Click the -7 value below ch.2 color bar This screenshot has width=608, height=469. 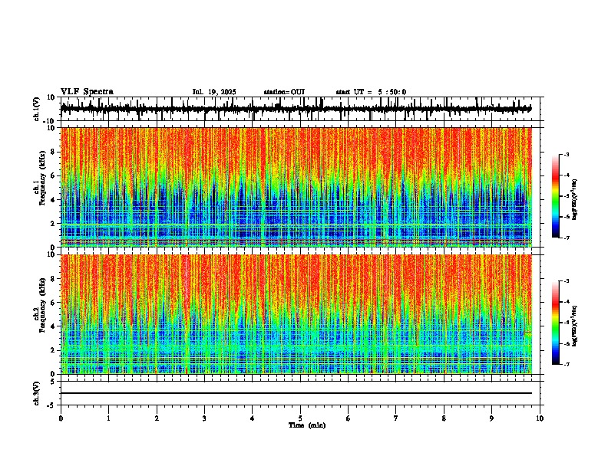[567, 365]
